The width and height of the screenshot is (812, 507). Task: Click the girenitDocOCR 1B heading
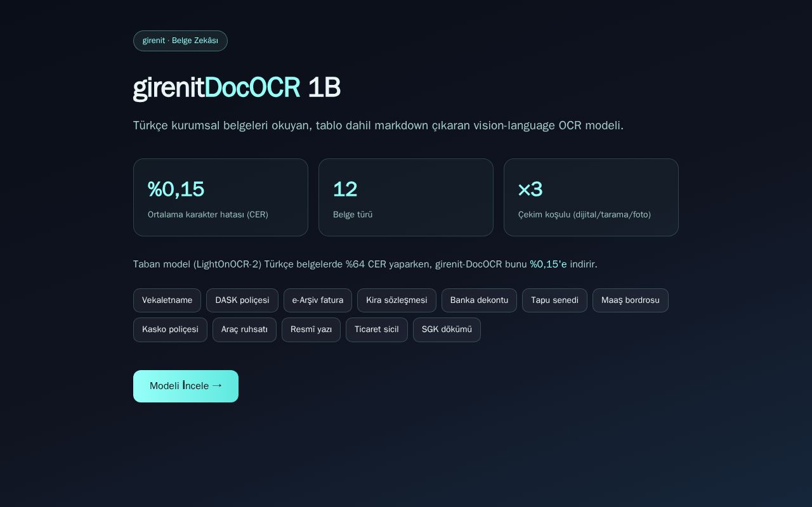coord(237,87)
